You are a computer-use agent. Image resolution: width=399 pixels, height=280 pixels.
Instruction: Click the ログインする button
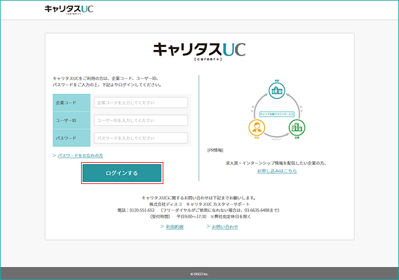pyautogui.click(x=122, y=173)
